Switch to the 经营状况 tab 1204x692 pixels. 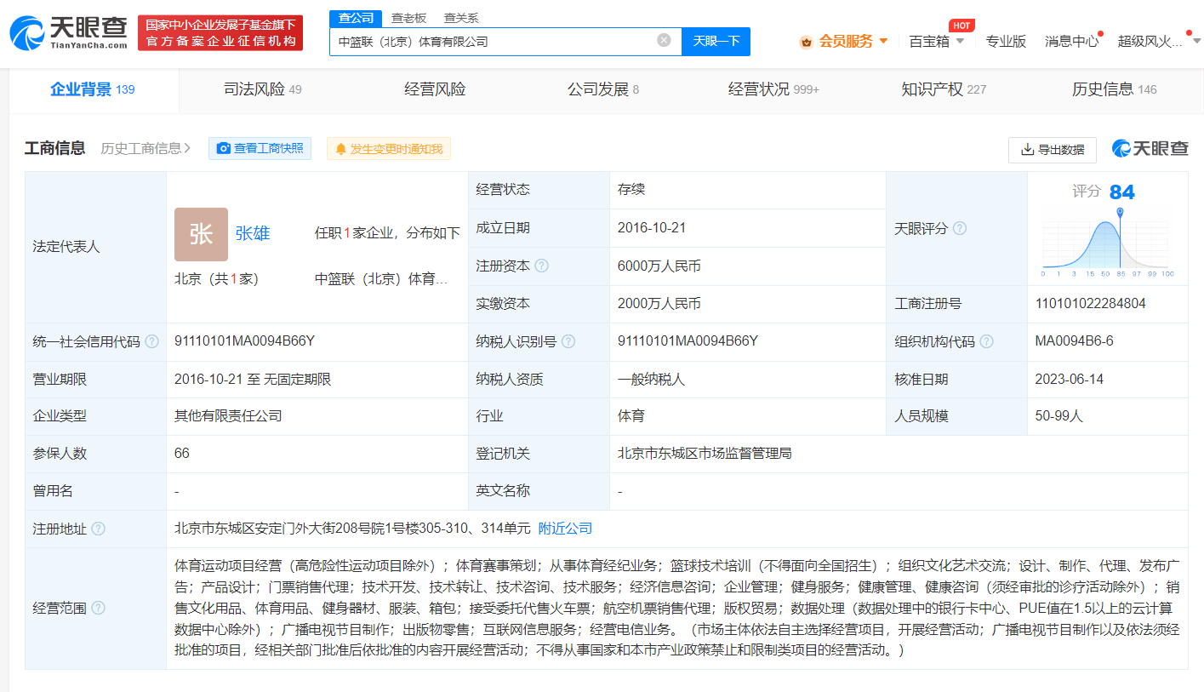[x=773, y=89]
